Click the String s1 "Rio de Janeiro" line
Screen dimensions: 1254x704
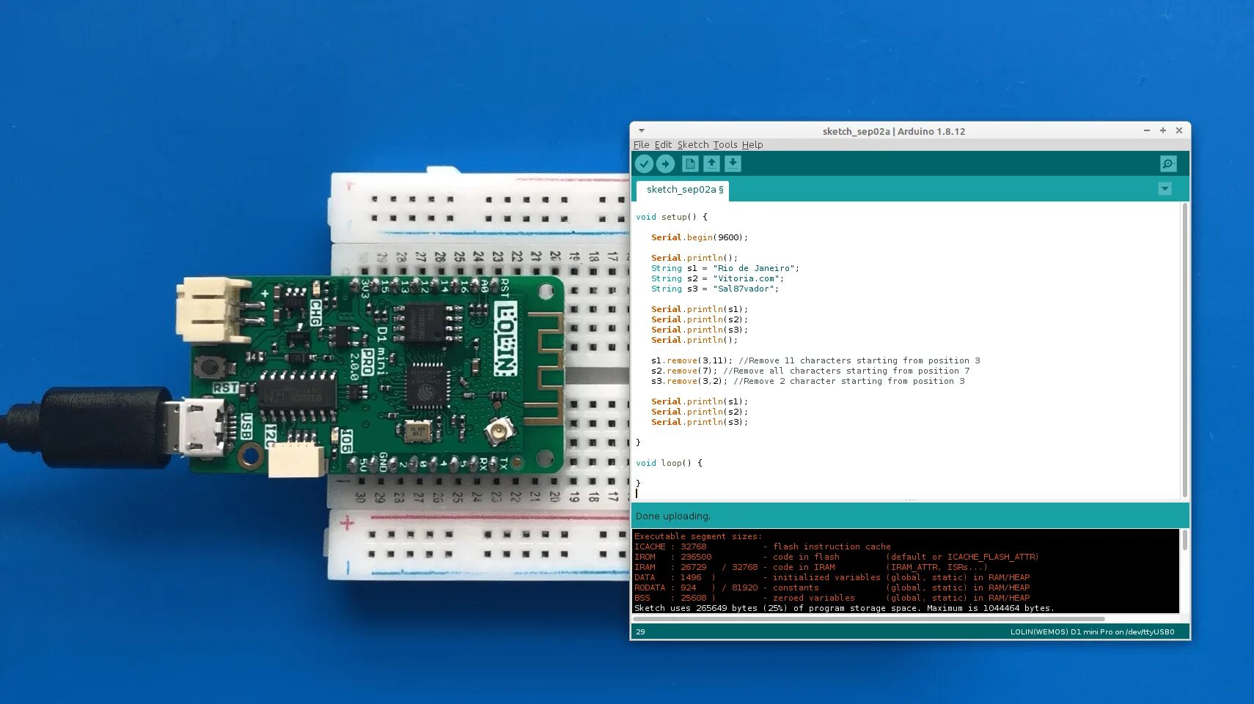coord(725,268)
